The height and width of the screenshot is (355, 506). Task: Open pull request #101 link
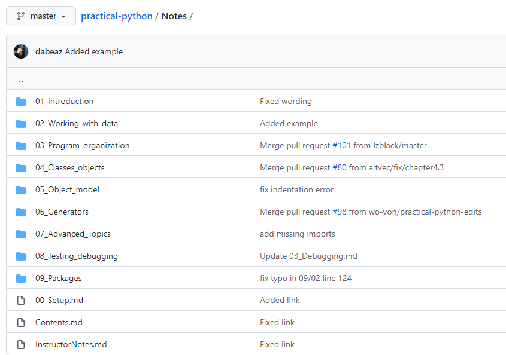[341, 146]
